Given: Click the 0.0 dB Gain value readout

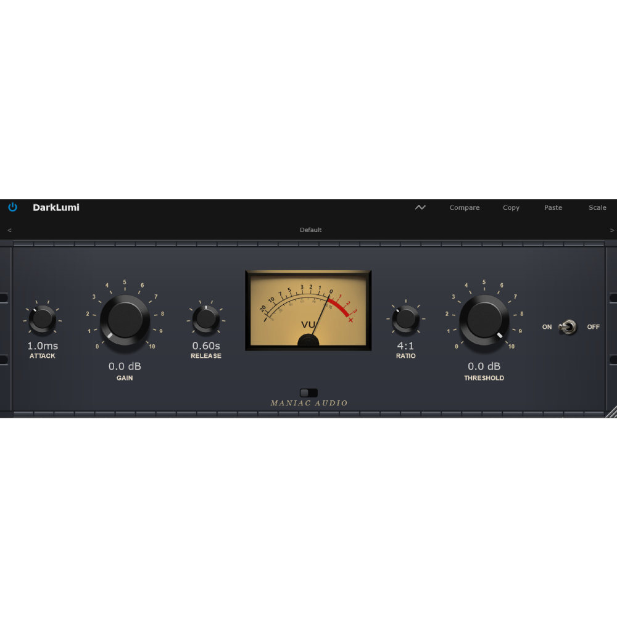Looking at the screenshot, I should pyautogui.click(x=125, y=366).
